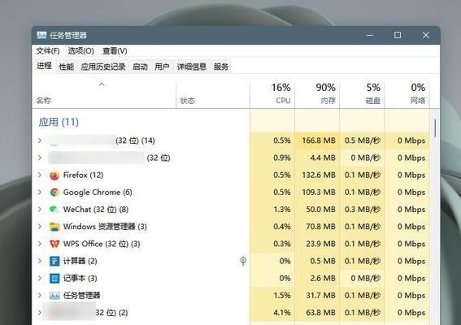Click the 计算器 app icon
This screenshot has height=325, width=461.
click(x=54, y=261)
